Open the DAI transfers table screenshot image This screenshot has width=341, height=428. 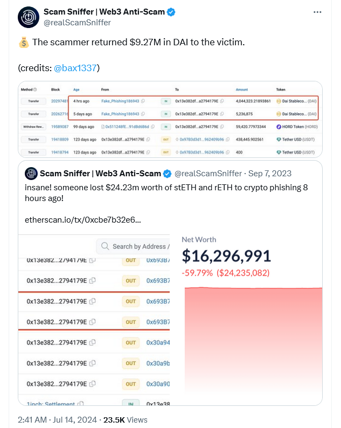point(170,119)
